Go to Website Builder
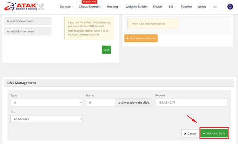Viewport: 238px width, 144px height. click(136, 7)
